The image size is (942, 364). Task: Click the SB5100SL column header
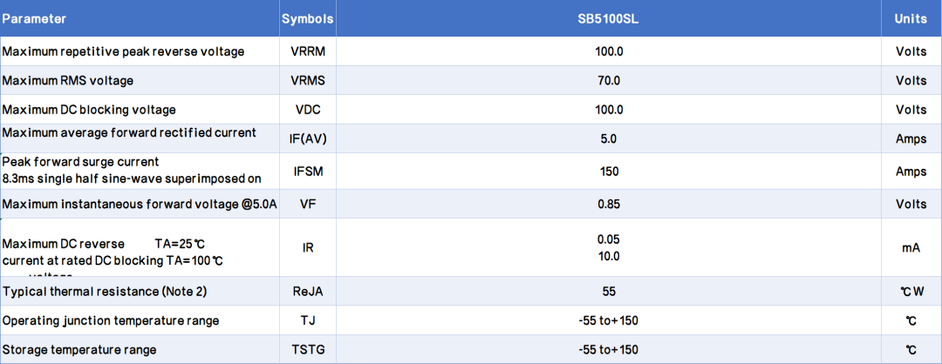608,19
